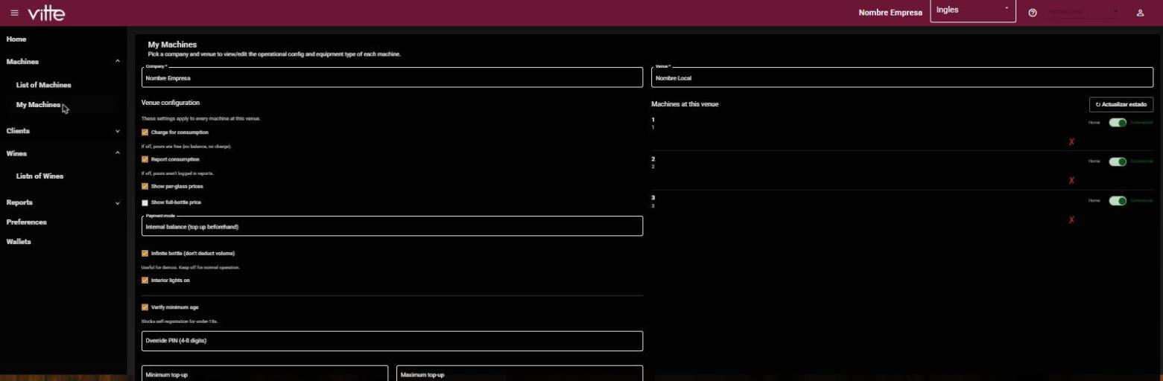Image resolution: width=1163 pixels, height=381 pixels.
Task: Focus the Minimum top-up field
Action: tap(264, 374)
